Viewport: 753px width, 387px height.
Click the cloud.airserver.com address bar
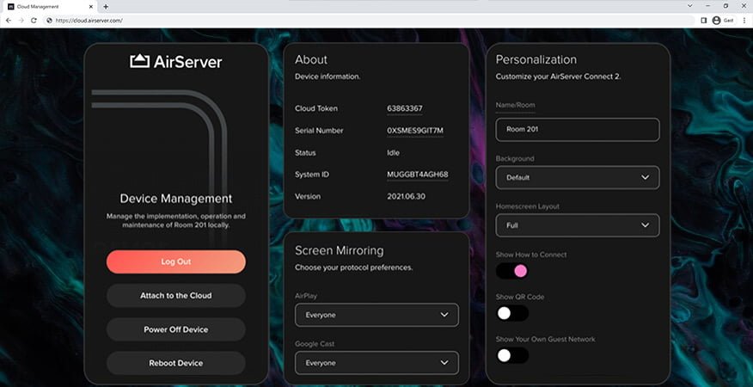[367, 21]
